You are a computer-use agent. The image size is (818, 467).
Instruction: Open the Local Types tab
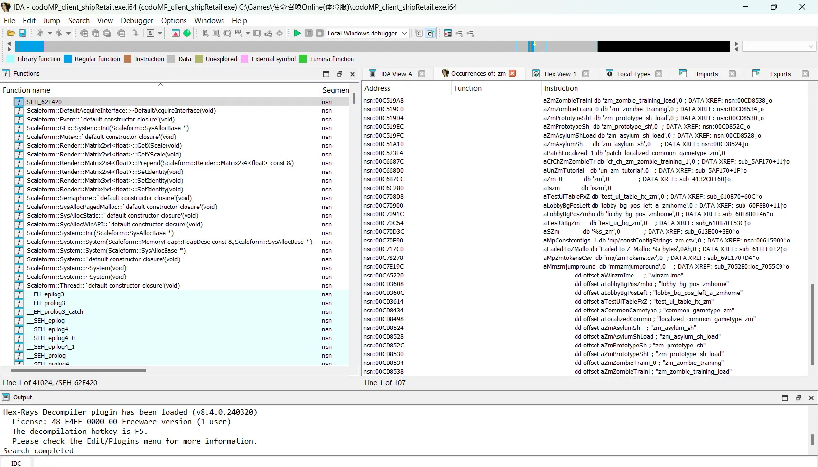(633, 74)
